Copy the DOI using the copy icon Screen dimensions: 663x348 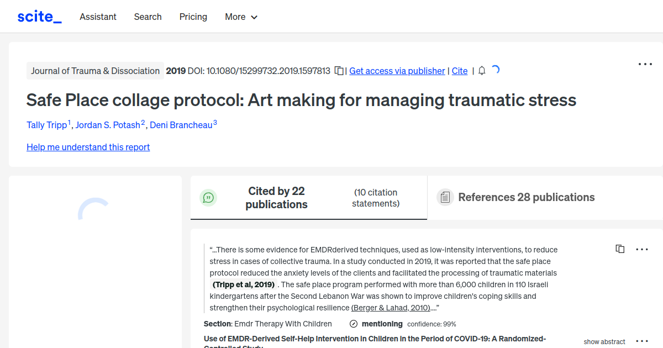[x=338, y=71]
